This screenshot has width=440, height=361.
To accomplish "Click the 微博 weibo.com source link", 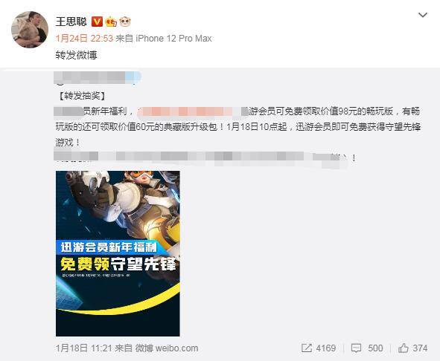I will [x=167, y=348].
